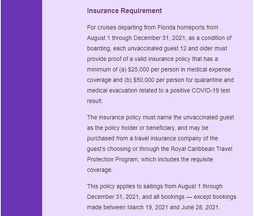Click 'travel insurance company' text
The height and width of the screenshot is (216, 254).
point(168,138)
